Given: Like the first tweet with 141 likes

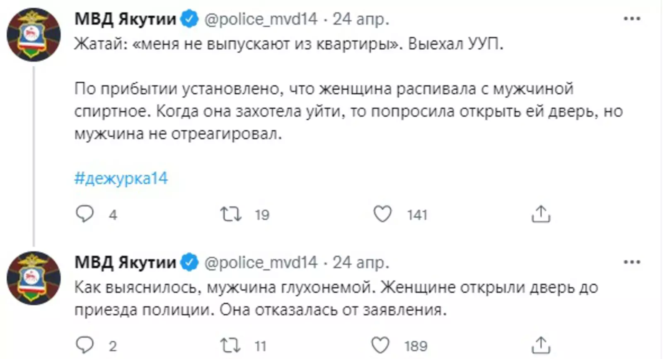Looking at the screenshot, I should (382, 214).
